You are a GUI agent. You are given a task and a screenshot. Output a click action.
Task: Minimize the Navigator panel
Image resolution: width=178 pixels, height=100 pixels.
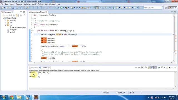[x=21, y=12]
